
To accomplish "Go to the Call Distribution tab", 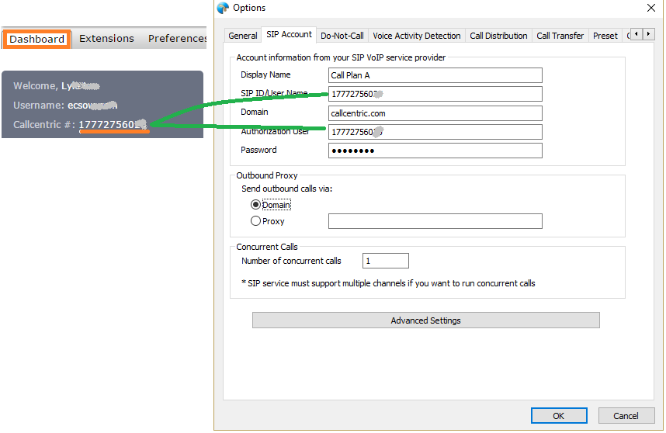I will click(498, 36).
